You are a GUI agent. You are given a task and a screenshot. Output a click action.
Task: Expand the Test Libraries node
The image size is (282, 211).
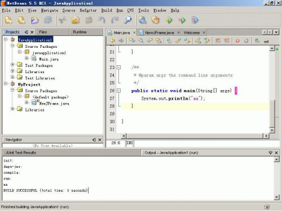pyautogui.click(x=12, y=77)
